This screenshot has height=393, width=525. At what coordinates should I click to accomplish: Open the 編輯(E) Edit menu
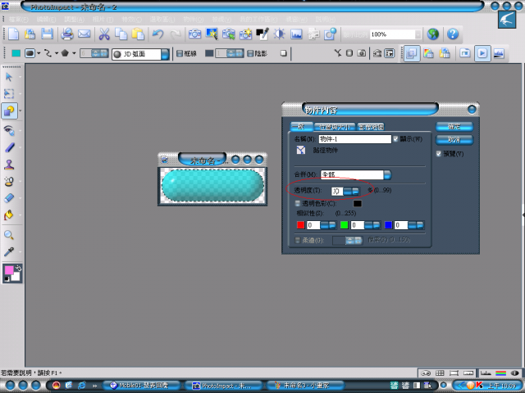tap(46, 20)
